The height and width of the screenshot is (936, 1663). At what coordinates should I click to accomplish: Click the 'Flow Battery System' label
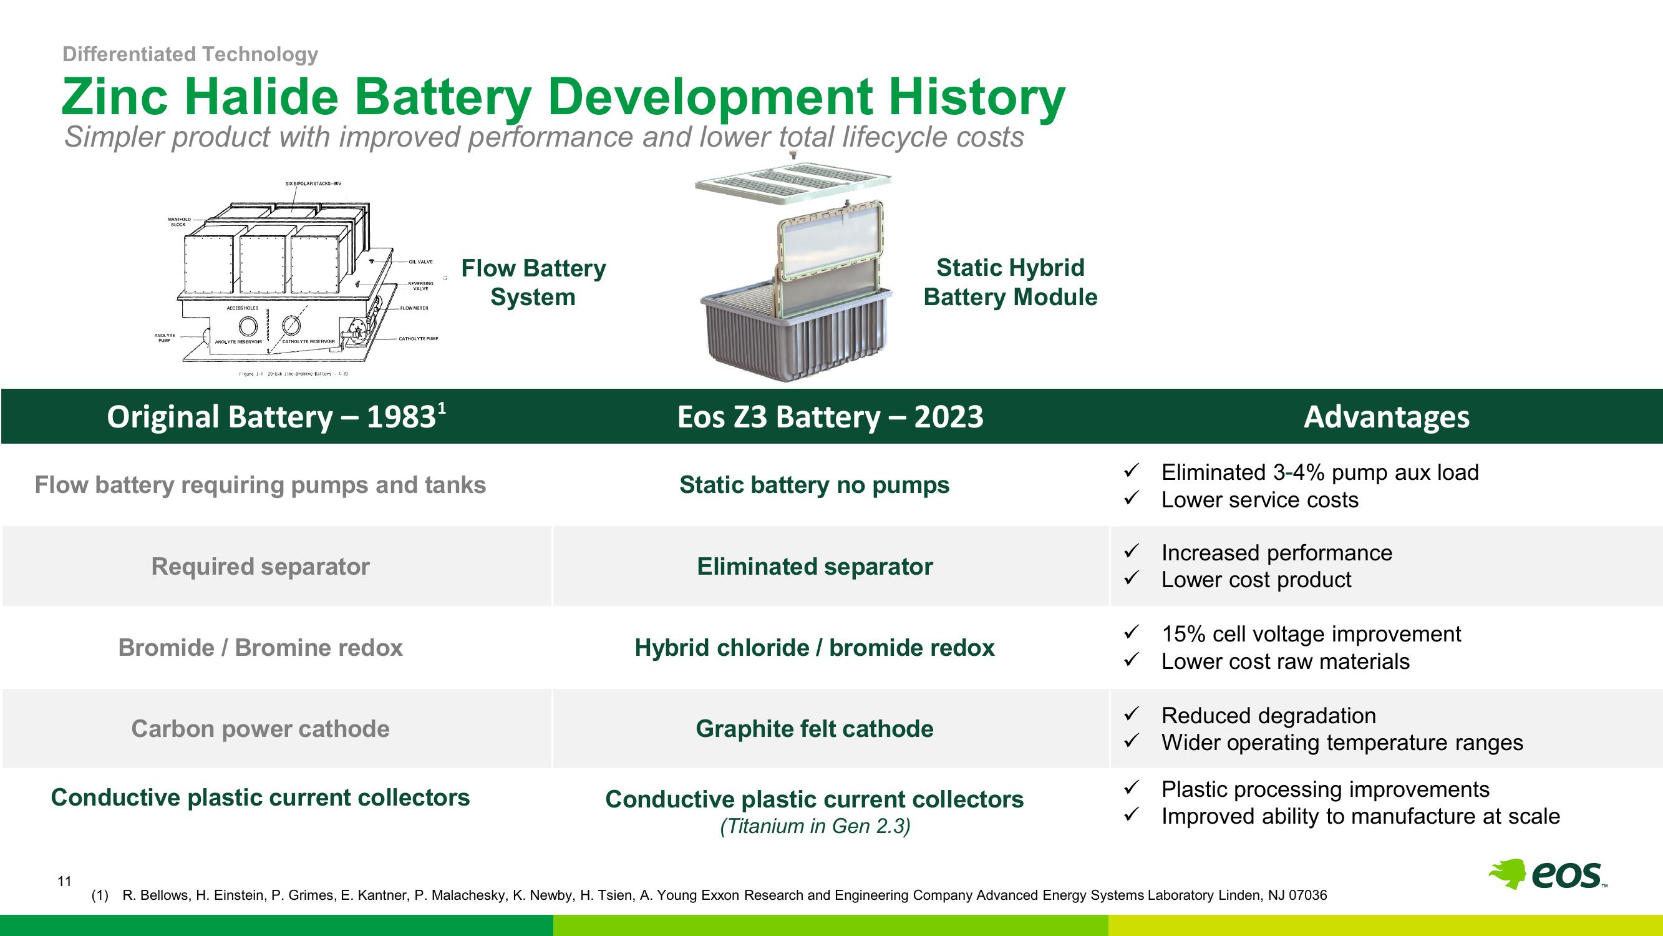533,282
